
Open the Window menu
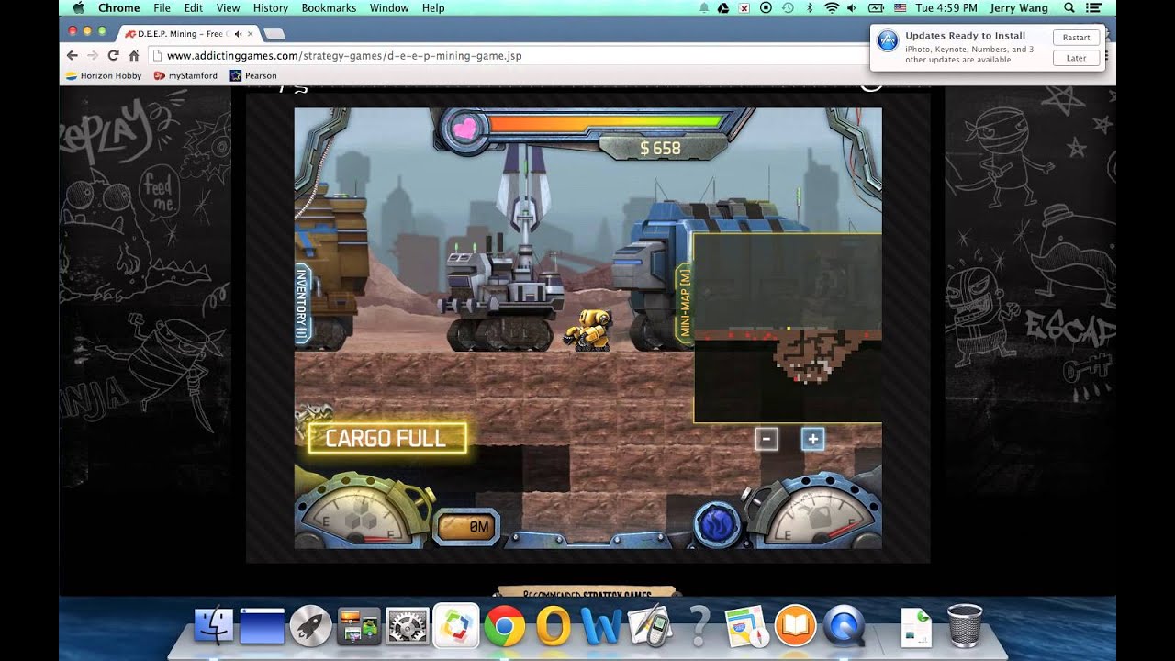coord(389,8)
